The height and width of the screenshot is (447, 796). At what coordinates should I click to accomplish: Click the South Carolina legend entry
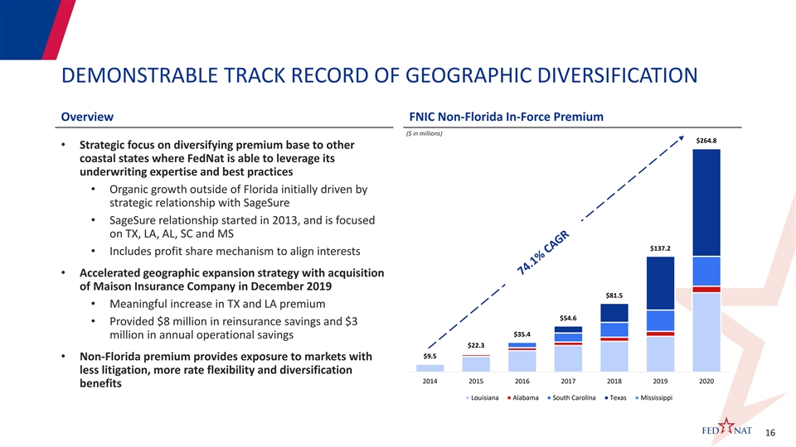click(x=571, y=398)
